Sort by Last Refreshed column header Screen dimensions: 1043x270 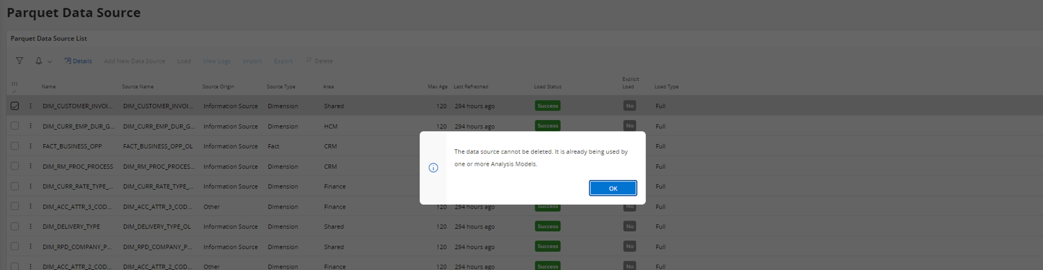click(471, 87)
